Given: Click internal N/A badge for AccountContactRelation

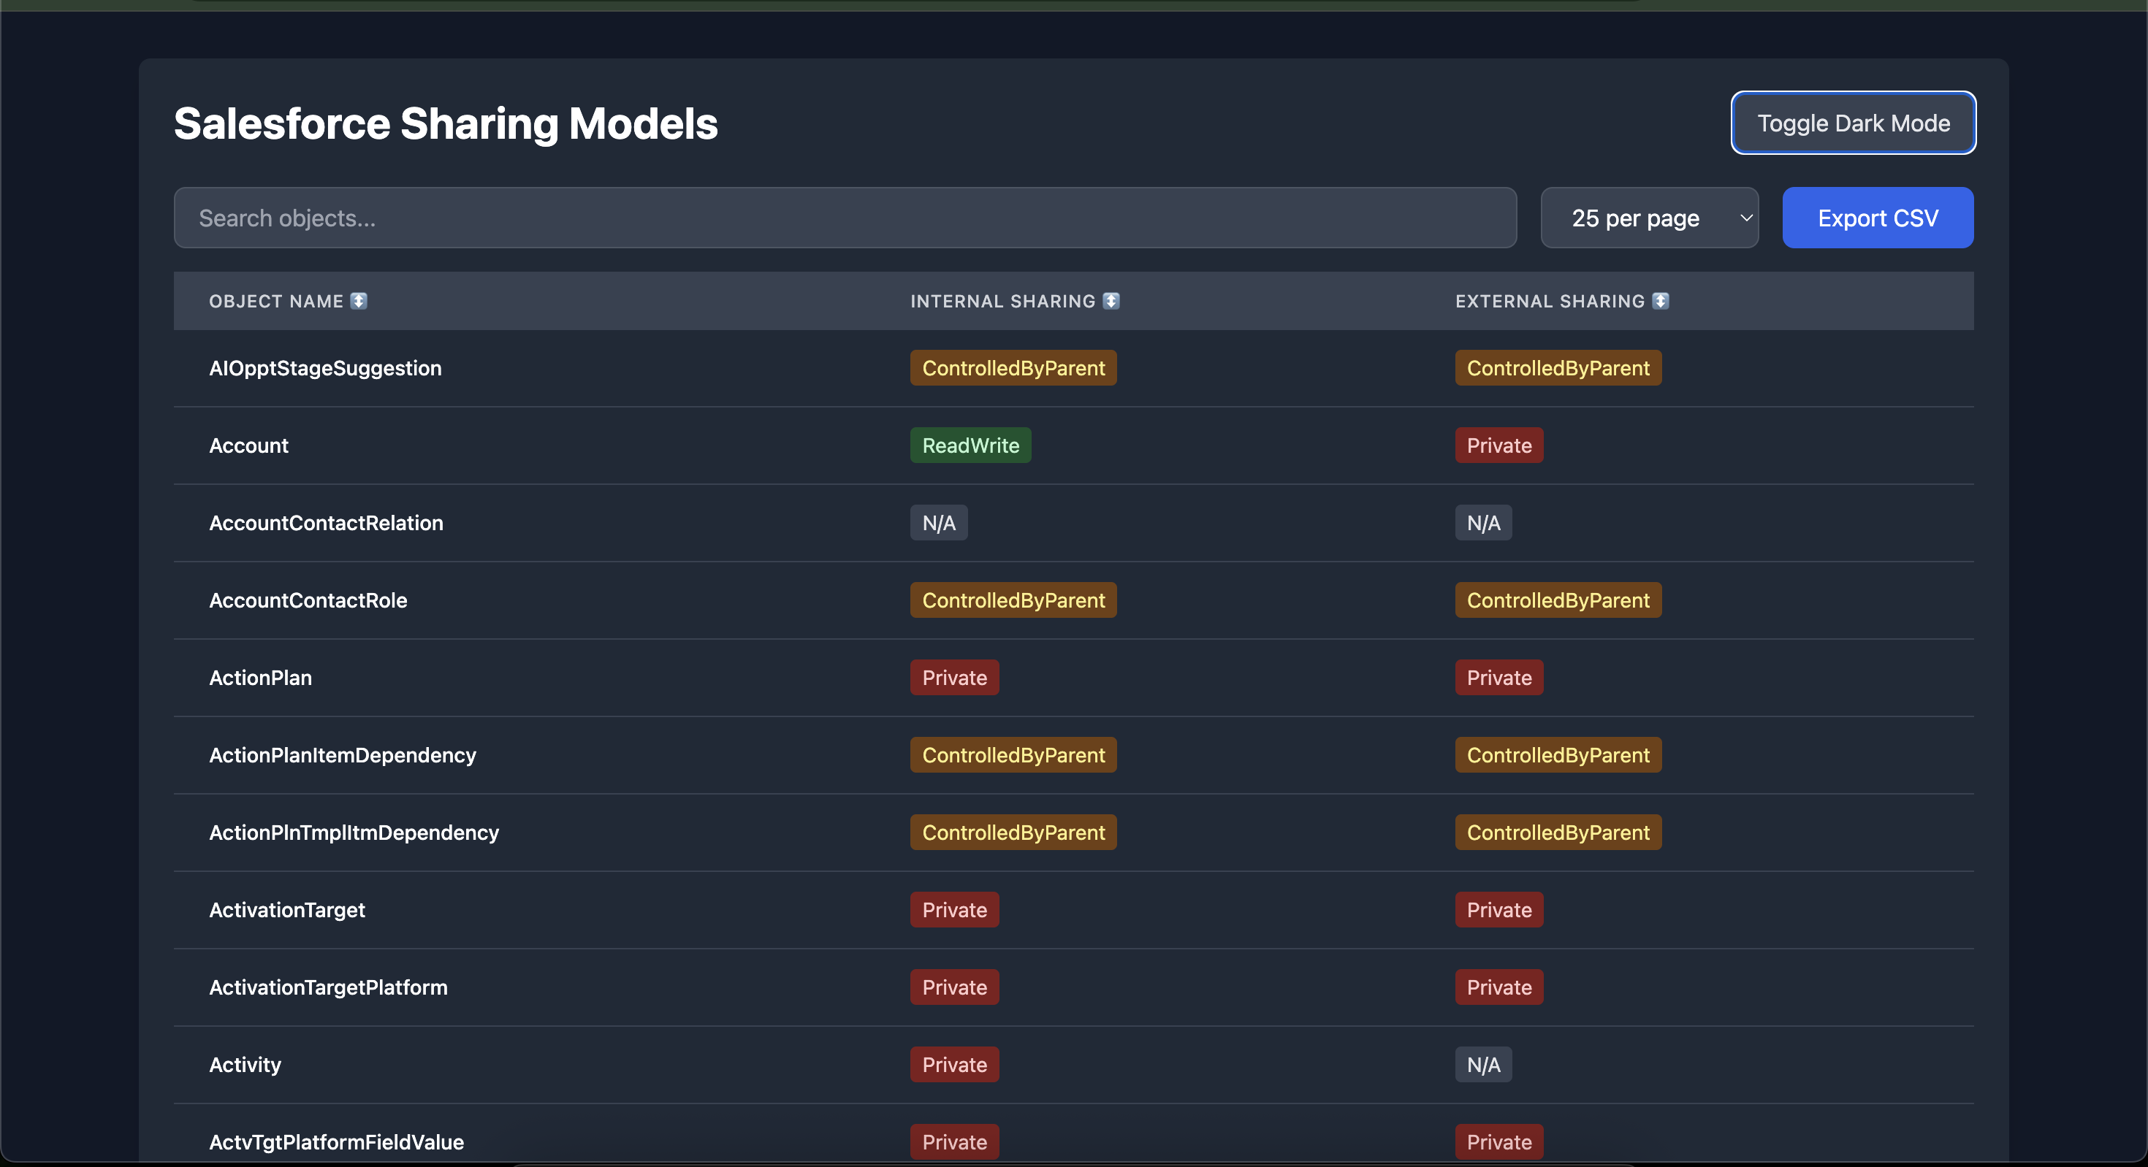Looking at the screenshot, I should [x=938, y=524].
